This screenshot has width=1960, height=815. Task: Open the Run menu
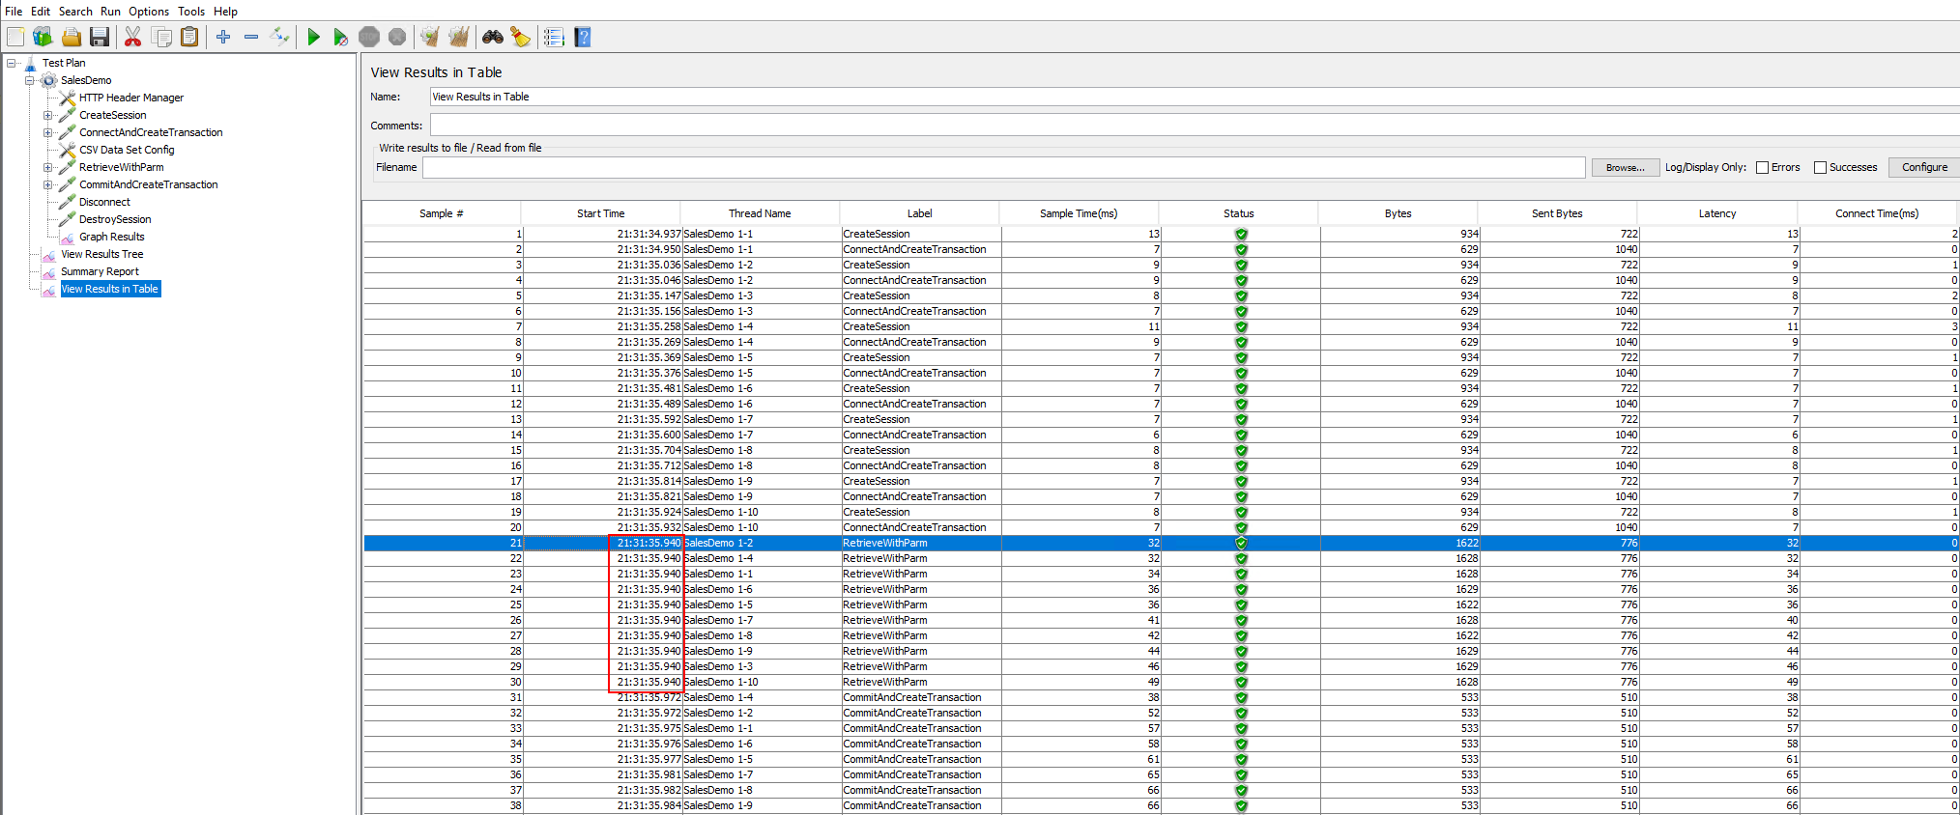pyautogui.click(x=110, y=12)
